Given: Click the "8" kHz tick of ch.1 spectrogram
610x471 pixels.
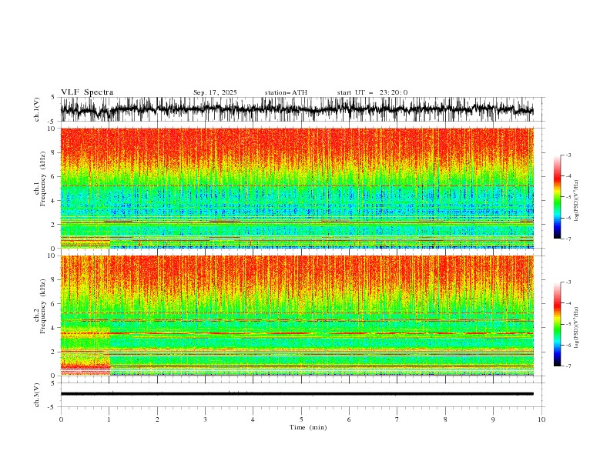Looking at the screenshot, I should coord(54,152).
